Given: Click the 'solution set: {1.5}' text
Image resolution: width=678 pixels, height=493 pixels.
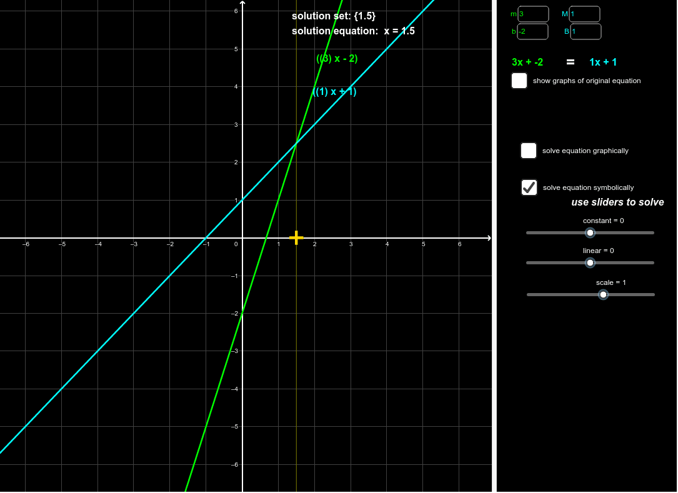Looking at the screenshot, I should tap(334, 16).
